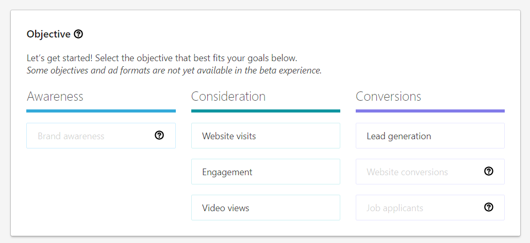The image size is (530, 243).
Task: Click the italic beta experience note
Action: 174,70
